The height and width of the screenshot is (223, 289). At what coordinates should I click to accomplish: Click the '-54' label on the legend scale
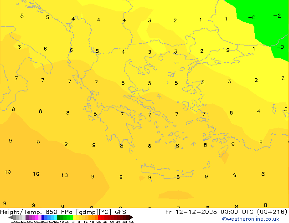click(x=15, y=222)
